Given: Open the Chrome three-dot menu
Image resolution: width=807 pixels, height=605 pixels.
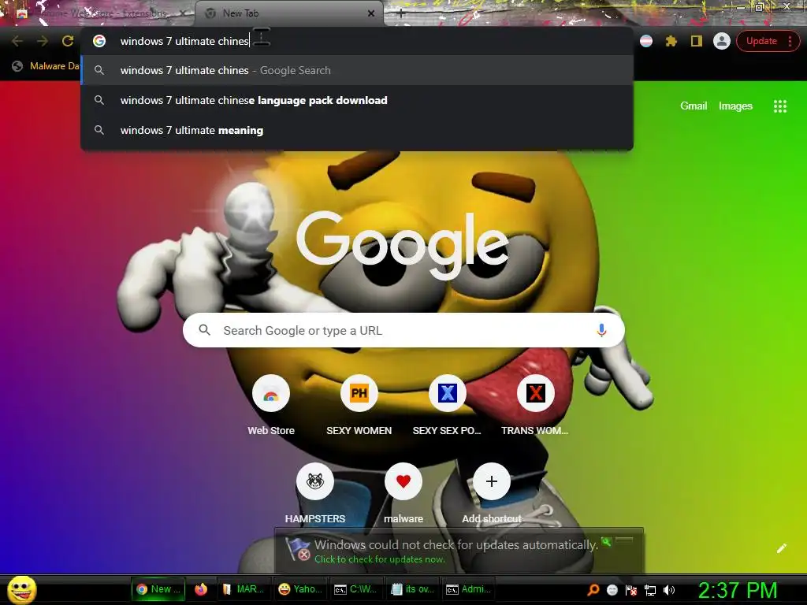Looking at the screenshot, I should pyautogui.click(x=790, y=41).
